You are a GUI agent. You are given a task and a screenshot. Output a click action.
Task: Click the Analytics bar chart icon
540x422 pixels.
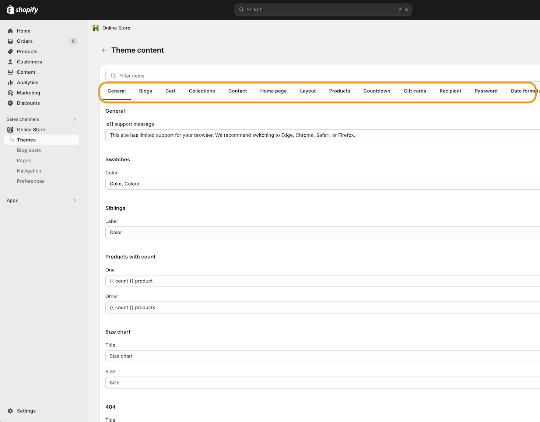pos(10,82)
